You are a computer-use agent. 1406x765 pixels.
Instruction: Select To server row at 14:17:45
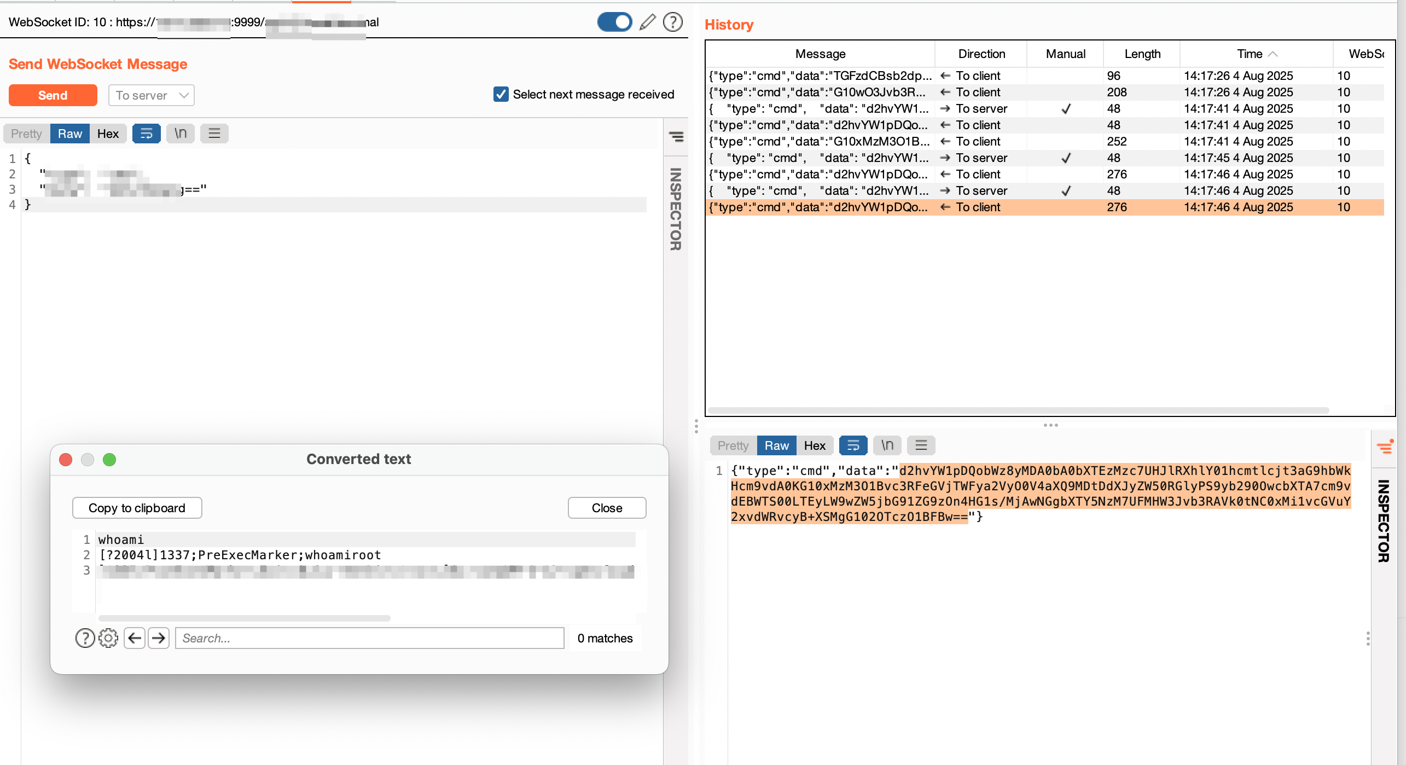[1045, 158]
